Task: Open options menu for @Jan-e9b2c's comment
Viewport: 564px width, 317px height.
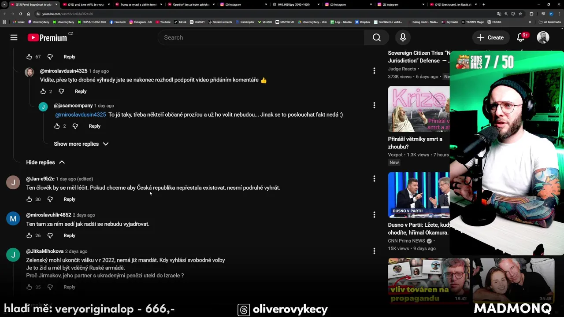Action: pyautogui.click(x=374, y=179)
